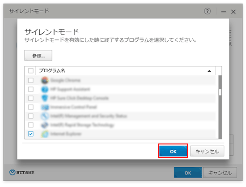Viewport: 246px width, 187px height.
Task: Check the Google Chrome row checkbox
Action: pos(31,80)
